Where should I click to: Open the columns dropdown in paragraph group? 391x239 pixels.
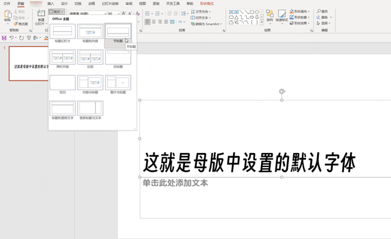click(181, 22)
